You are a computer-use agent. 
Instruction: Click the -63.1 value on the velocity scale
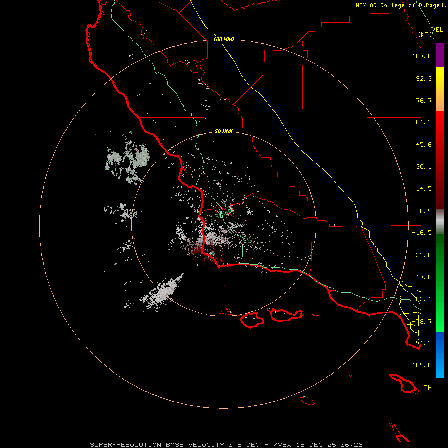tap(422, 299)
